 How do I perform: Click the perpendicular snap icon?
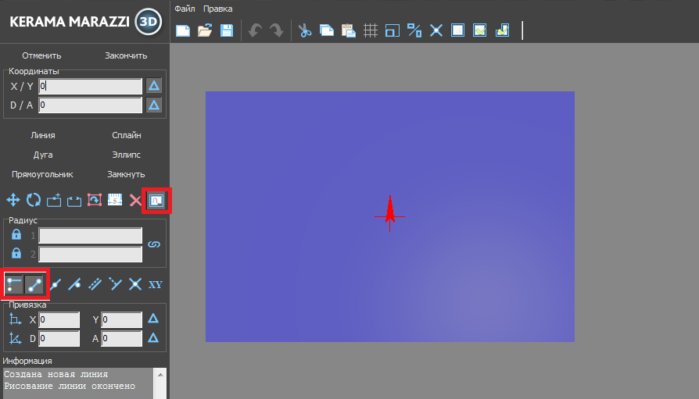(115, 284)
